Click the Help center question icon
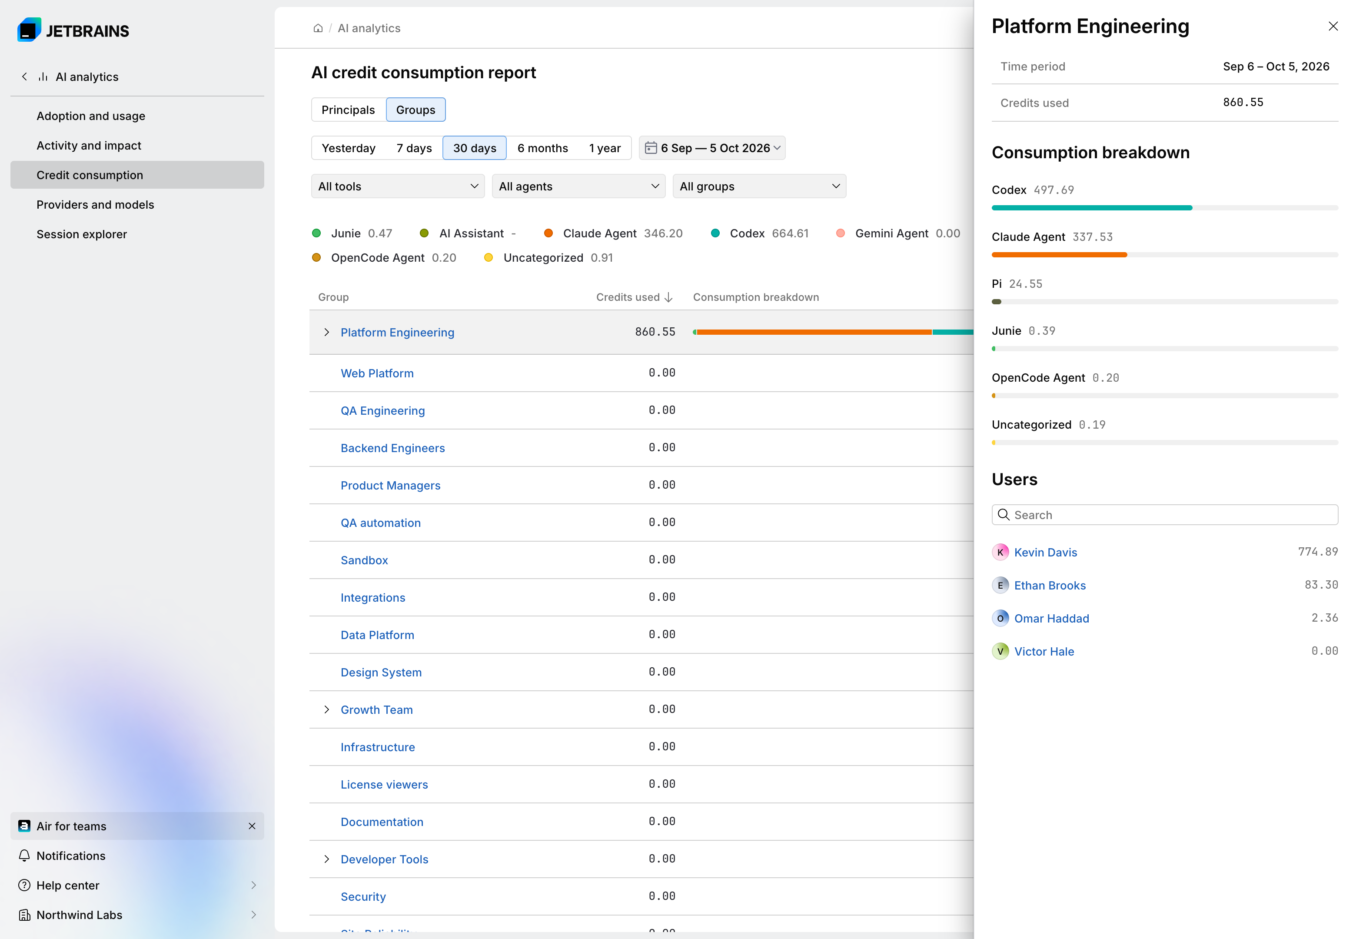 coord(24,885)
